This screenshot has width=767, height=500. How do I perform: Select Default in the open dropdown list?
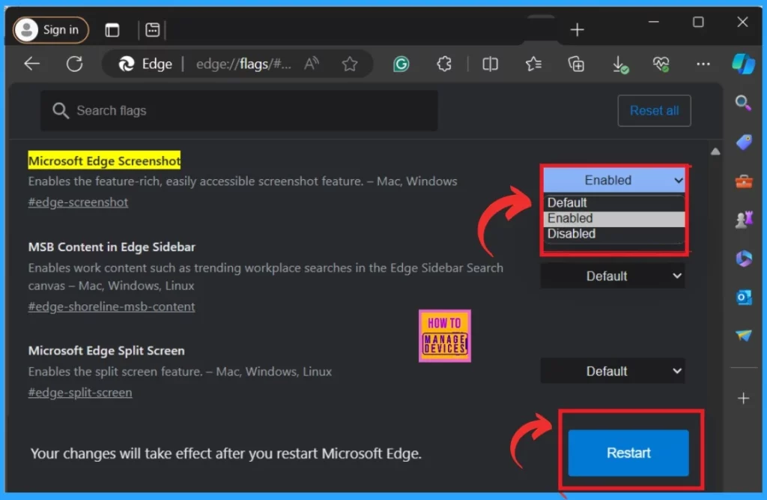614,202
